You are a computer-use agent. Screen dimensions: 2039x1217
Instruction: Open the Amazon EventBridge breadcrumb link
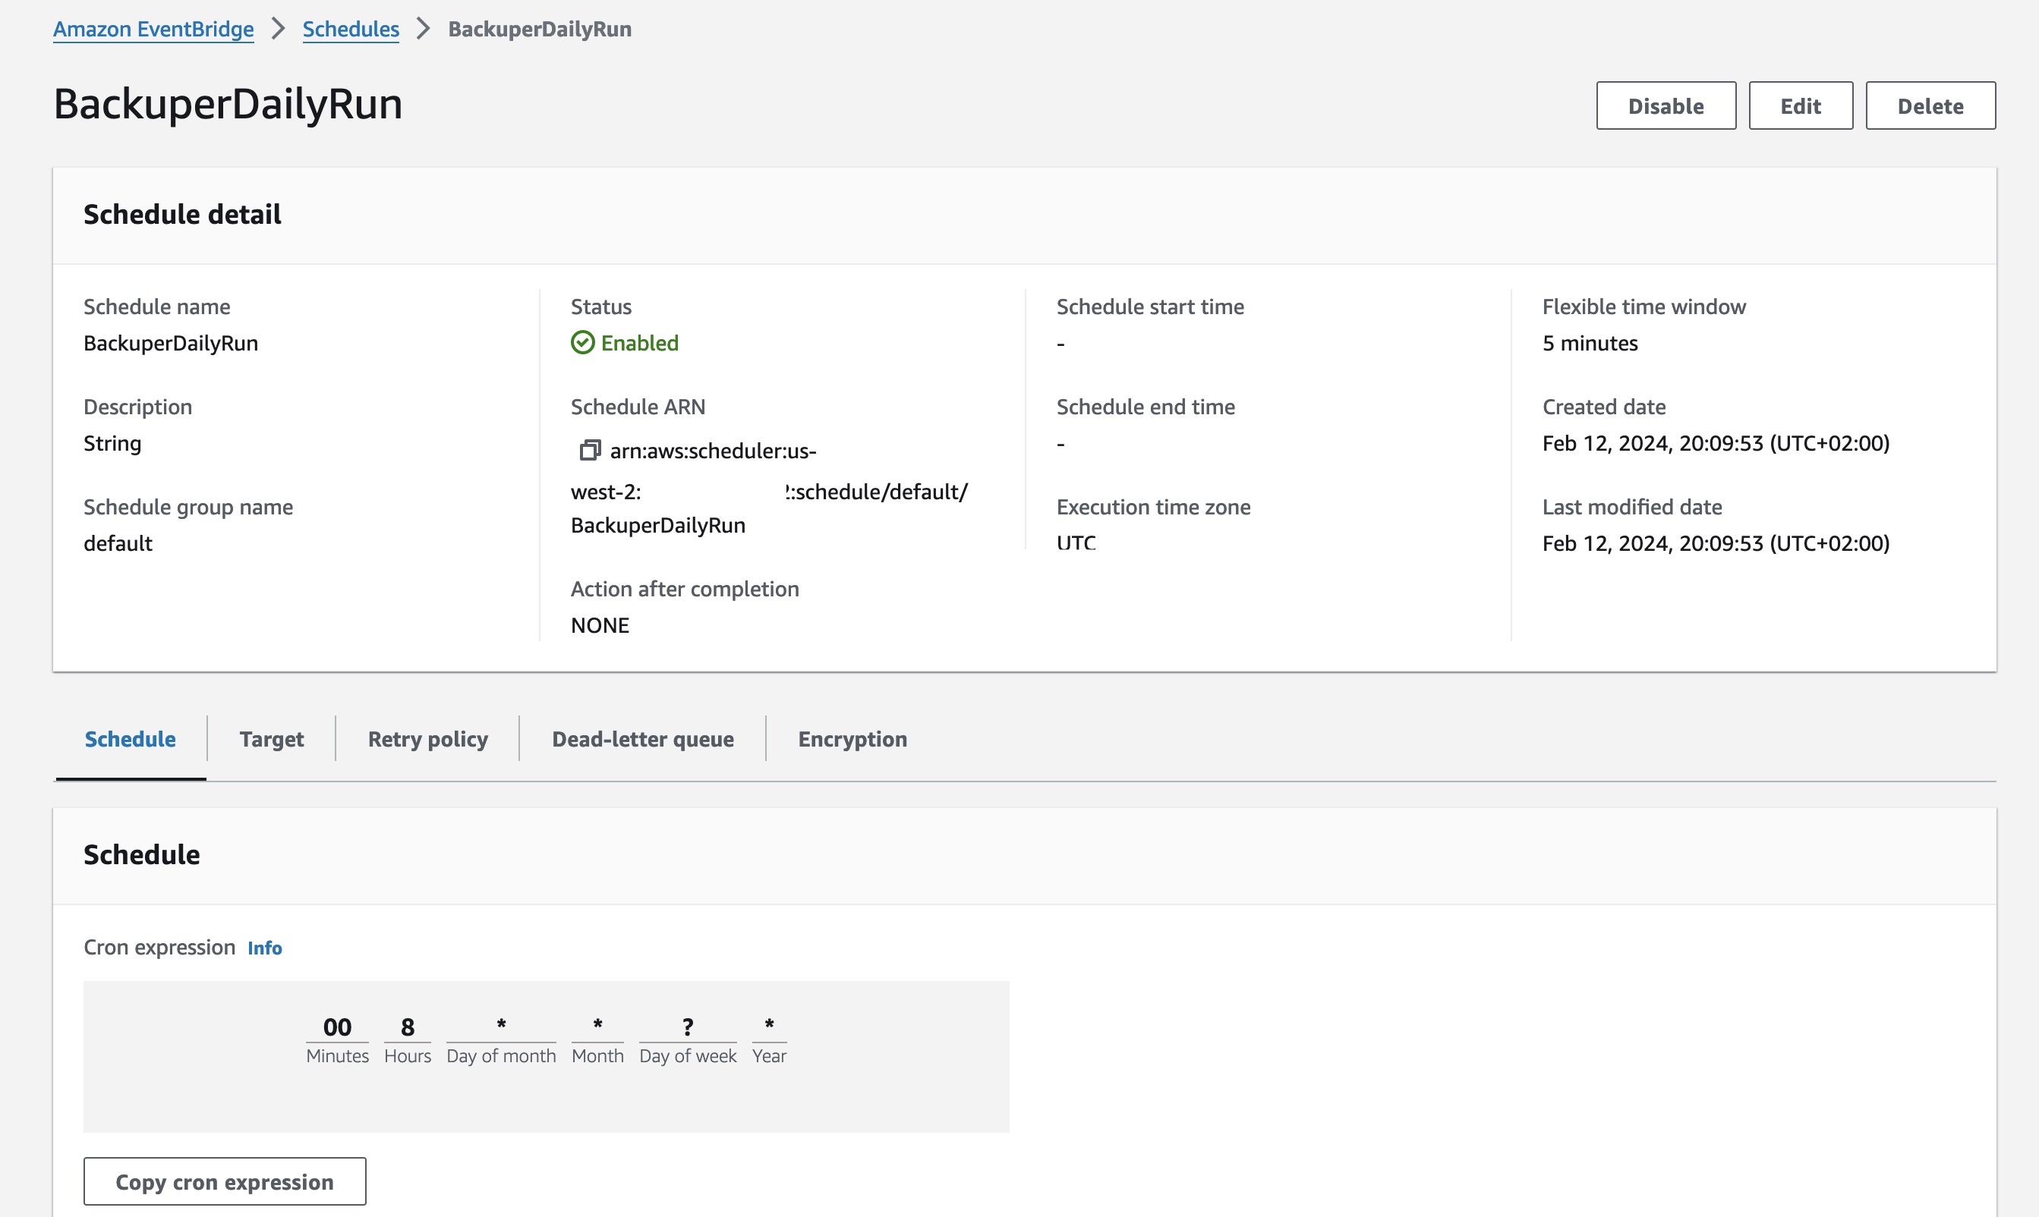(x=153, y=29)
